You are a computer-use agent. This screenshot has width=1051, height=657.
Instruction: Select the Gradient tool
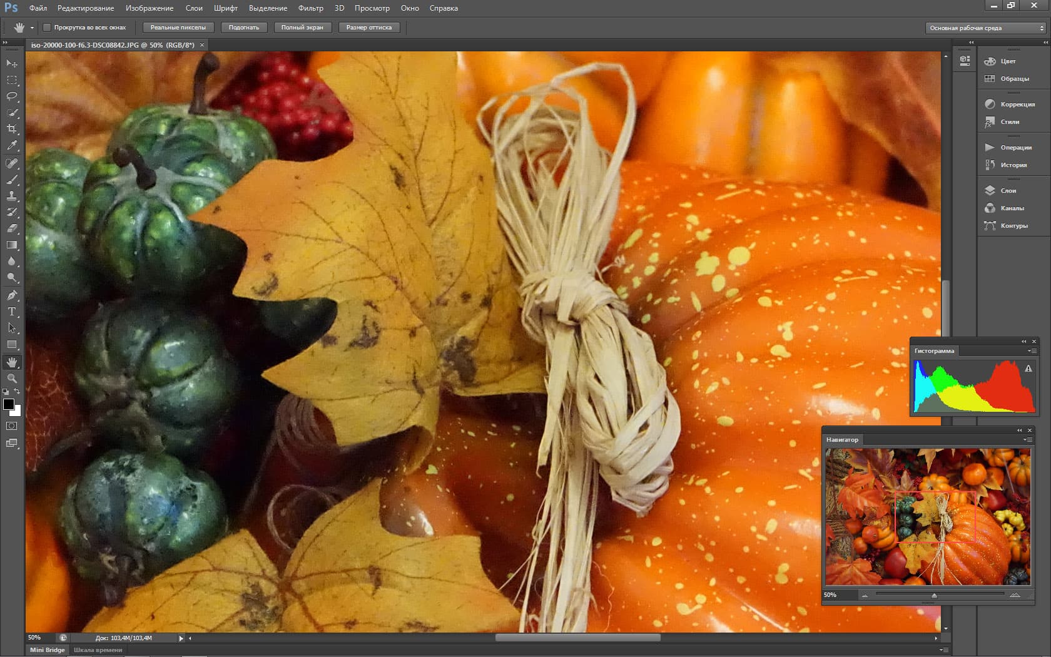point(12,245)
